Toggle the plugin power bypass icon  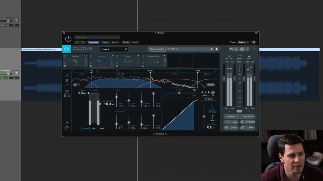click(68, 39)
